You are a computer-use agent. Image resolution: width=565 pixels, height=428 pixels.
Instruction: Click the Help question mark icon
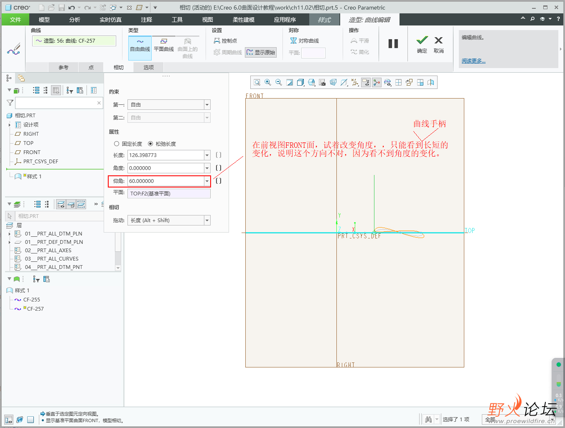[558, 19]
